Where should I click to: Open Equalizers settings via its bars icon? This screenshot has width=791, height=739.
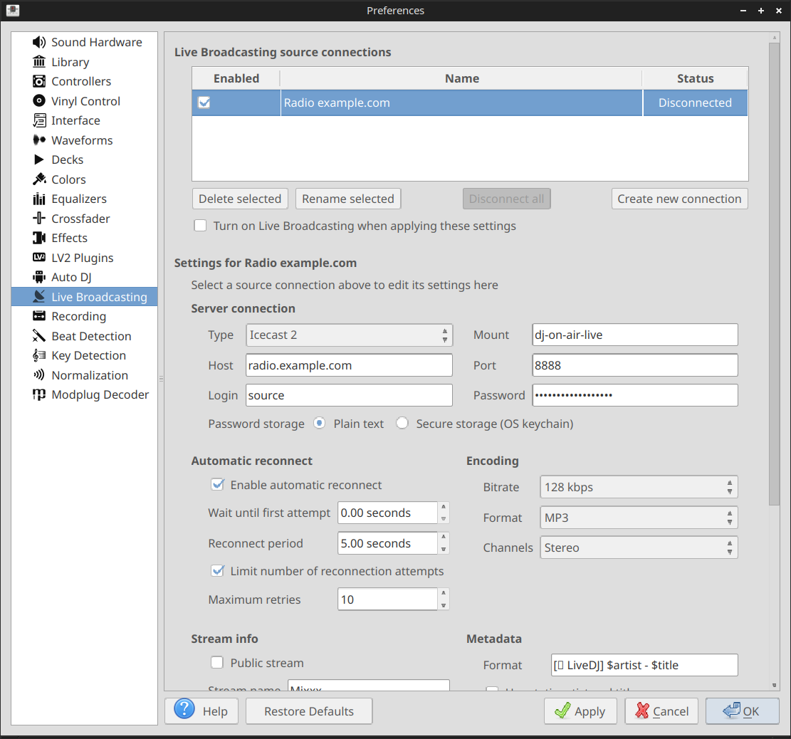click(x=40, y=199)
